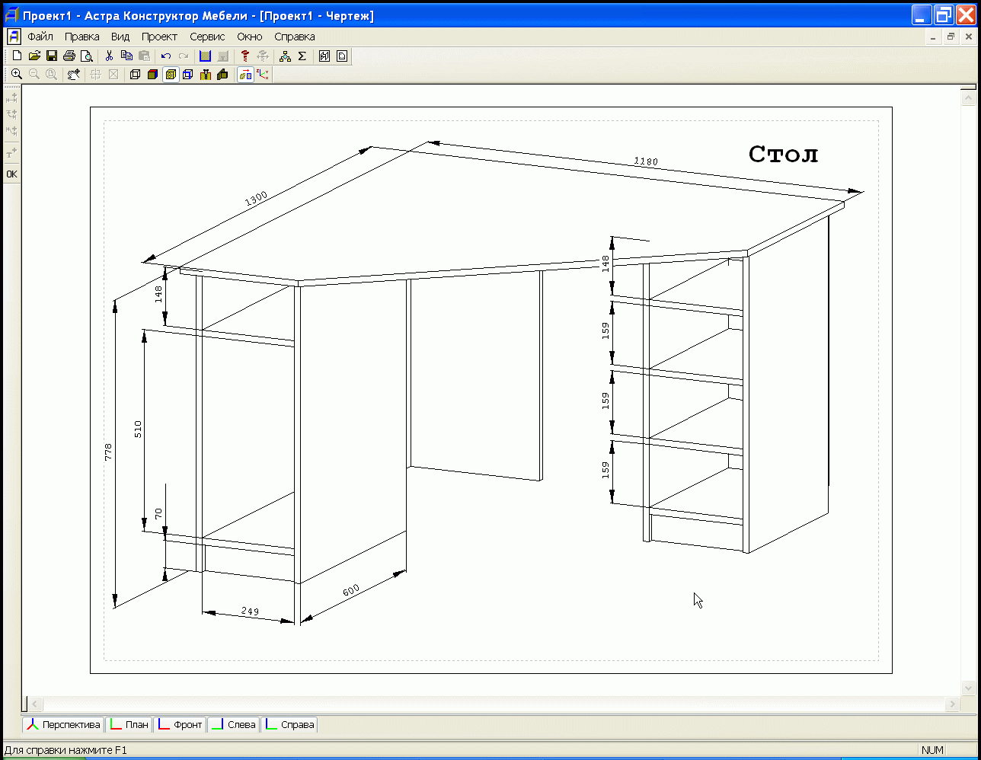Select the colored solid cube view
This screenshot has height=760, width=981.
tap(152, 74)
